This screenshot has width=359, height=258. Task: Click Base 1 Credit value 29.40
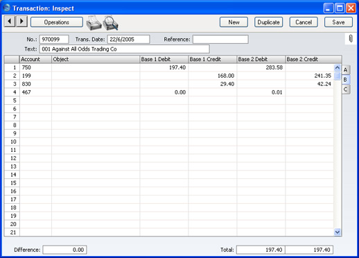pyautogui.click(x=227, y=84)
